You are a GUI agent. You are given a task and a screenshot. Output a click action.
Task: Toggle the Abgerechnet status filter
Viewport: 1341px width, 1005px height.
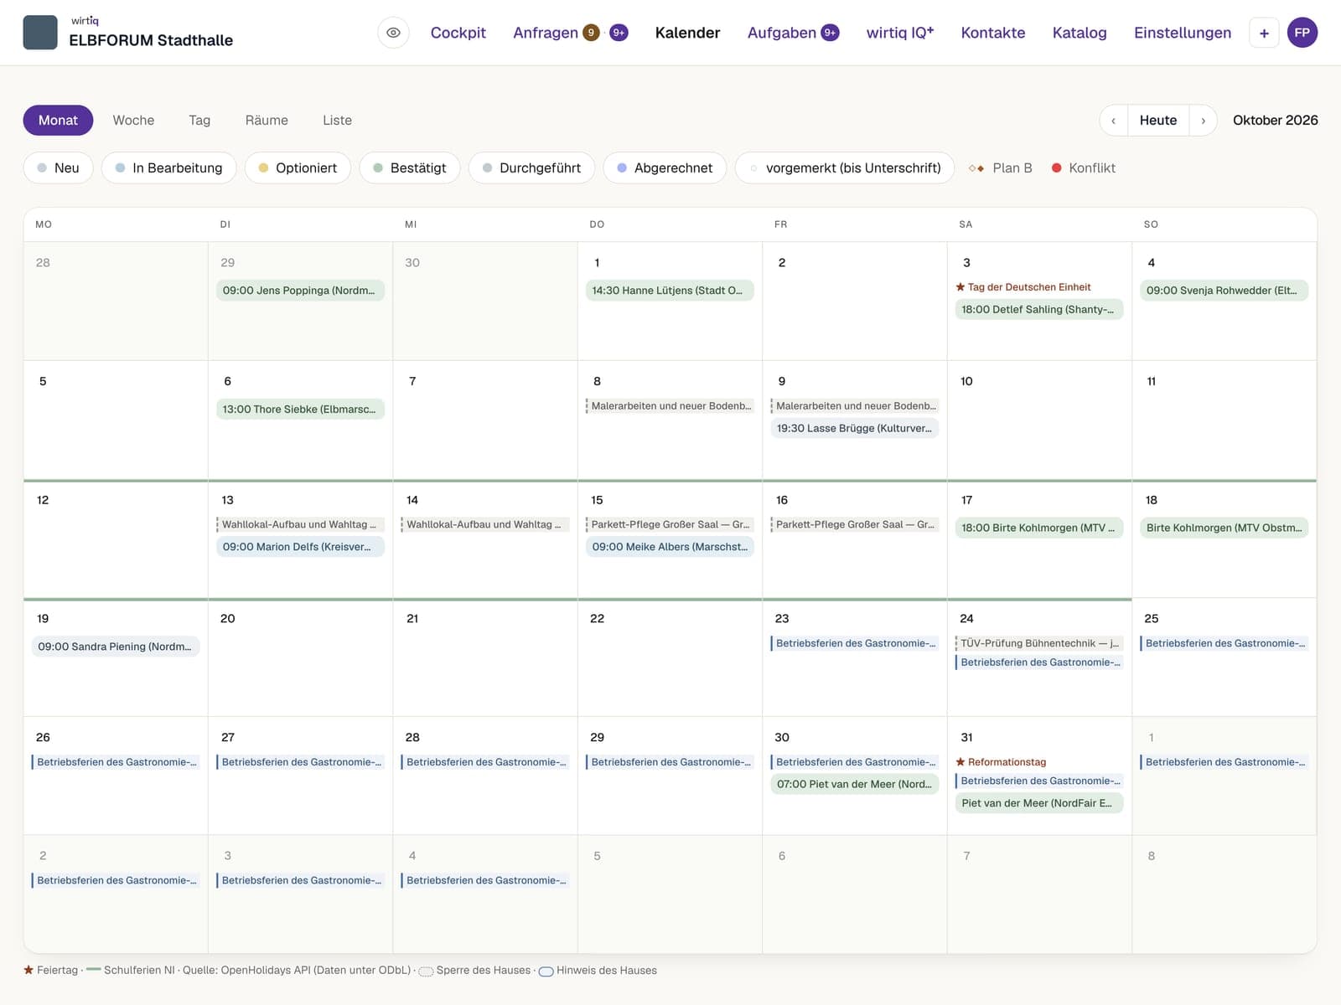[665, 167]
